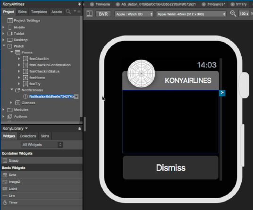Click the Actions icon
This screenshot has height=210, width=253.
pyautogui.click(x=10, y=116)
